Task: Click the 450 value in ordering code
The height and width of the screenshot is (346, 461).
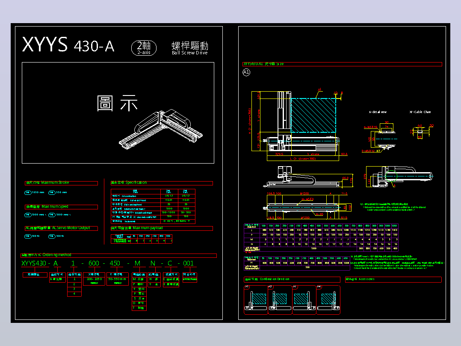Action: (115, 263)
